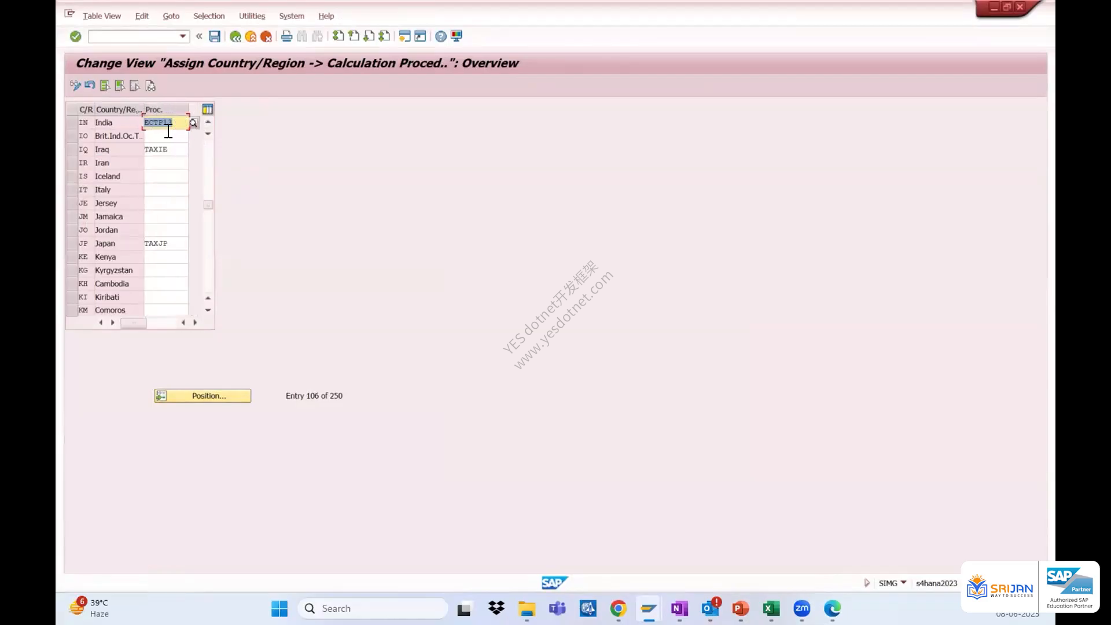
Task: Click the empty procedure field for Italy
Action: pyautogui.click(x=165, y=190)
